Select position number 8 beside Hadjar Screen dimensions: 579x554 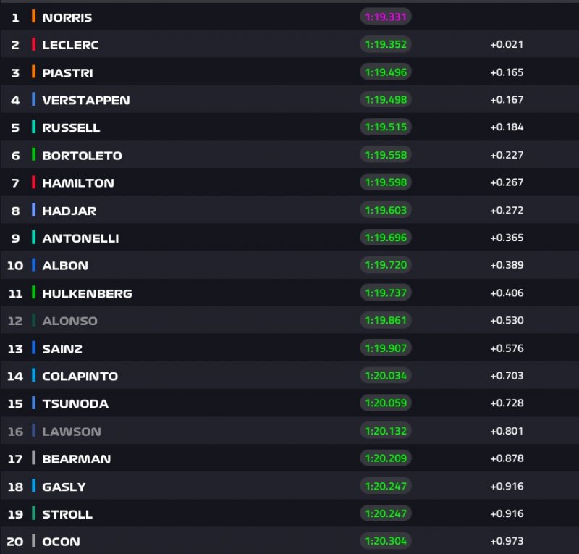15,211
